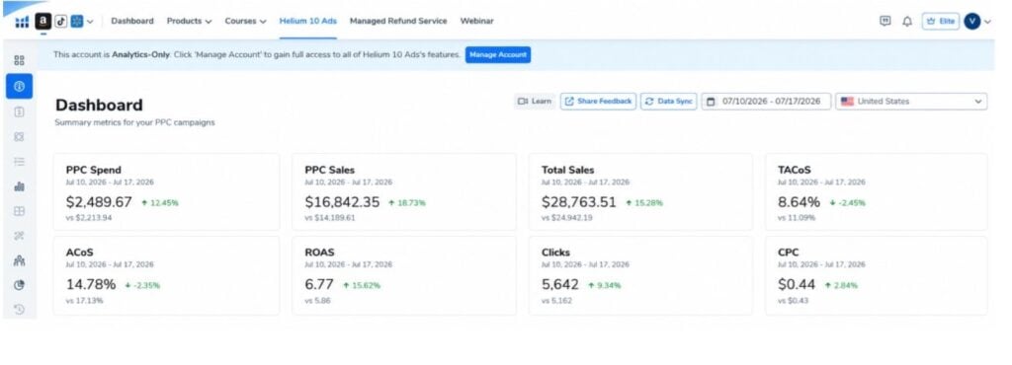Click the V profile avatar

(x=972, y=22)
